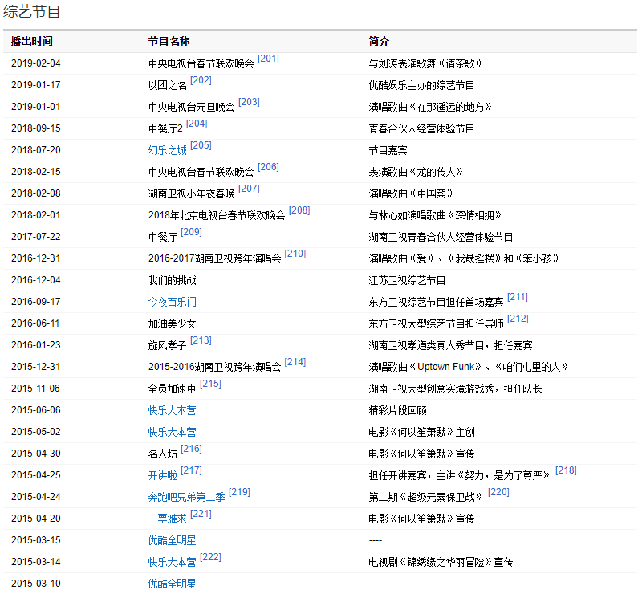Jump to reference [202] after 以团之名
The width and height of the screenshot is (642, 590).
coord(201,80)
